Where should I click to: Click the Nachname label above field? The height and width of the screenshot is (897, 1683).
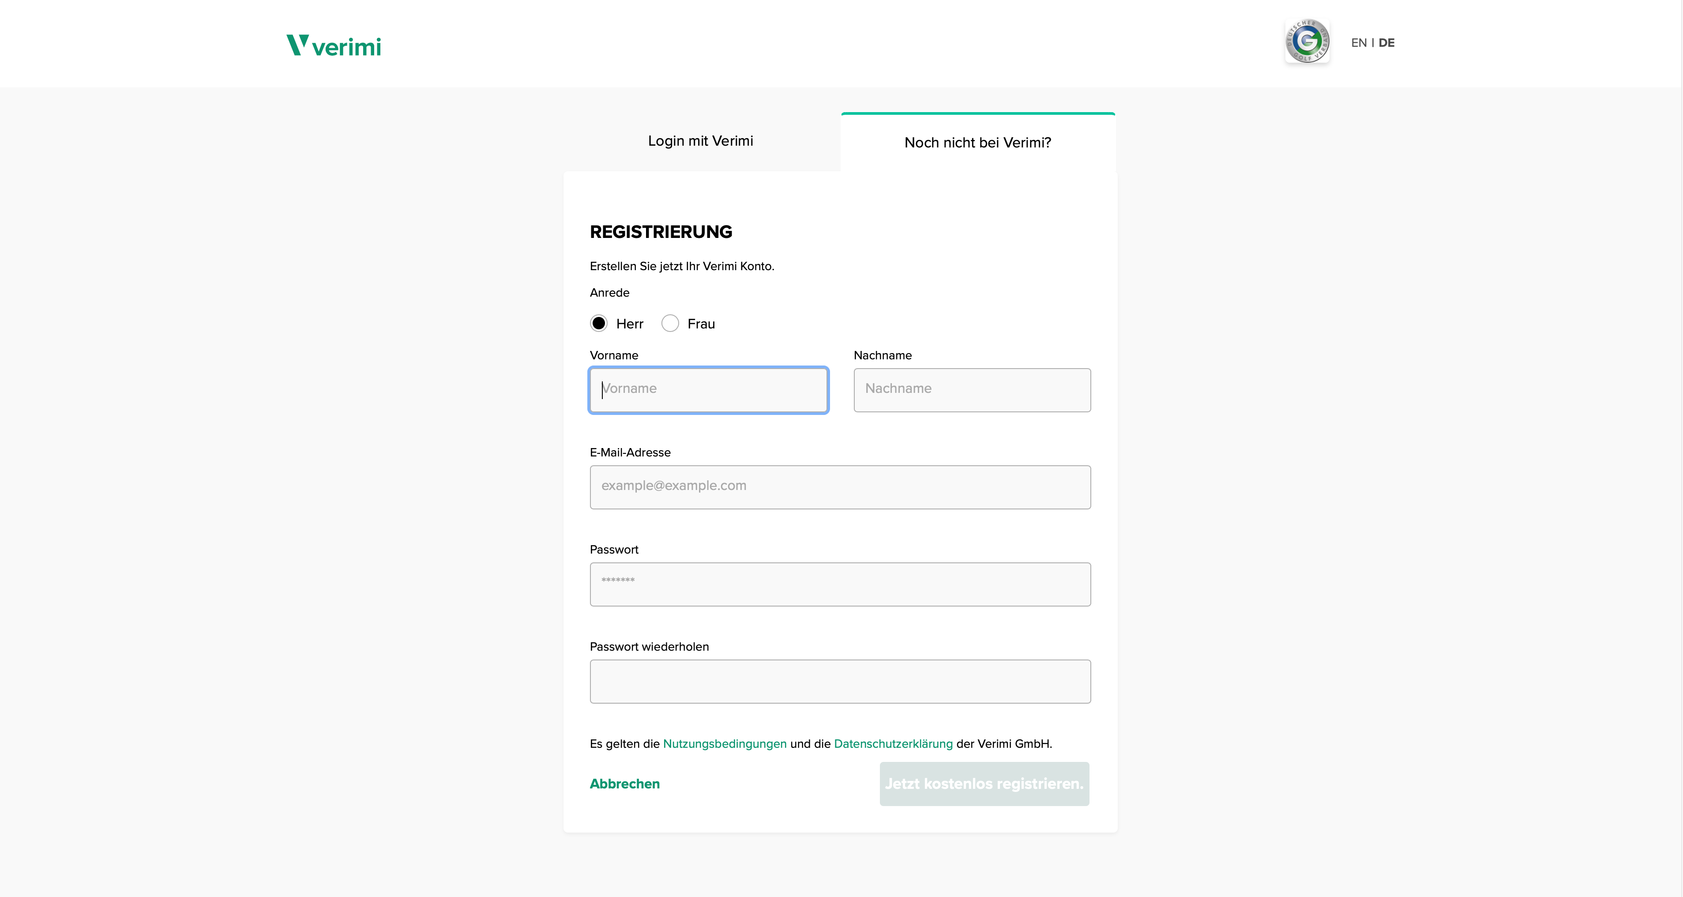(882, 356)
